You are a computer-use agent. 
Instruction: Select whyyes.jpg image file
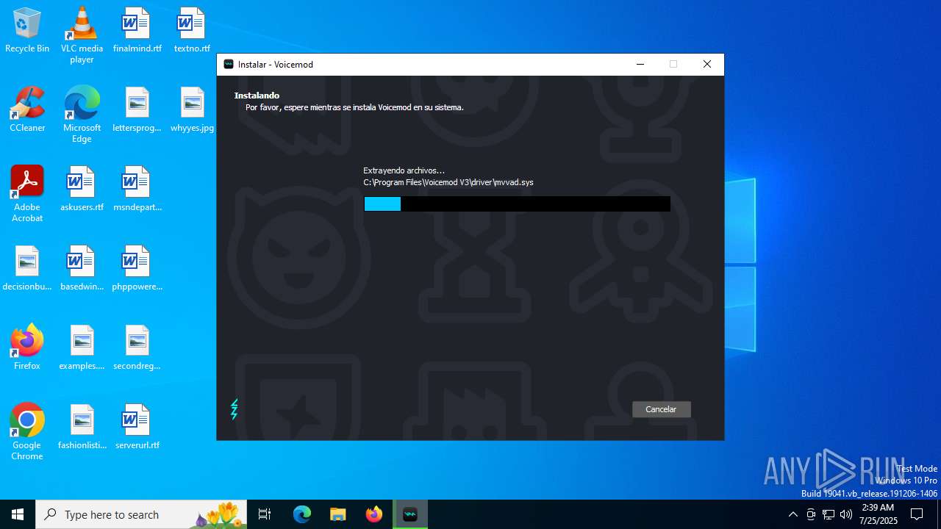click(192, 110)
